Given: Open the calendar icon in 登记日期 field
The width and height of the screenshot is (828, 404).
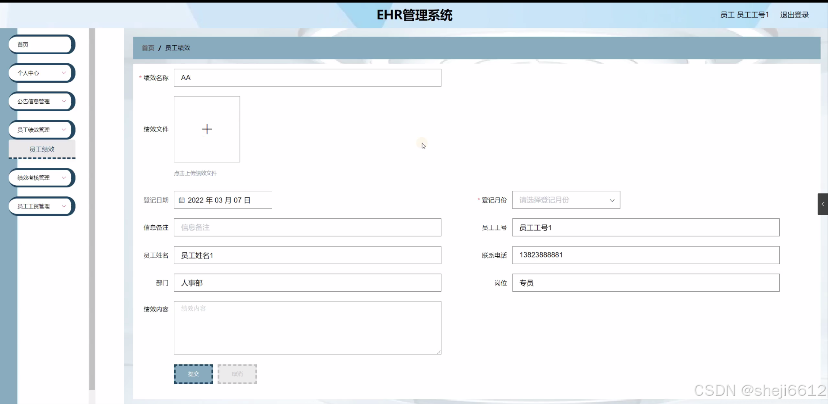Looking at the screenshot, I should click(x=182, y=200).
